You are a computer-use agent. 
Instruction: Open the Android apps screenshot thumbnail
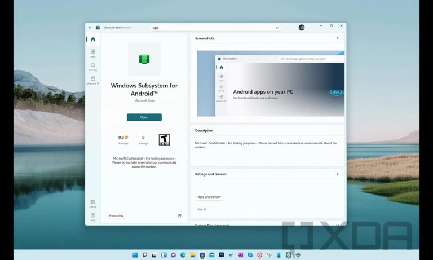(271, 83)
